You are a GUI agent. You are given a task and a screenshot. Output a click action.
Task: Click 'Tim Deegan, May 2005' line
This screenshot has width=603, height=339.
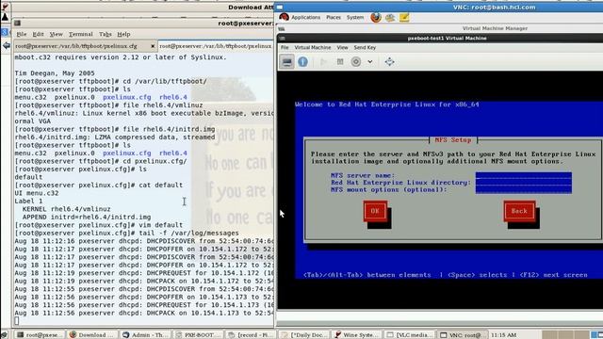pos(55,73)
